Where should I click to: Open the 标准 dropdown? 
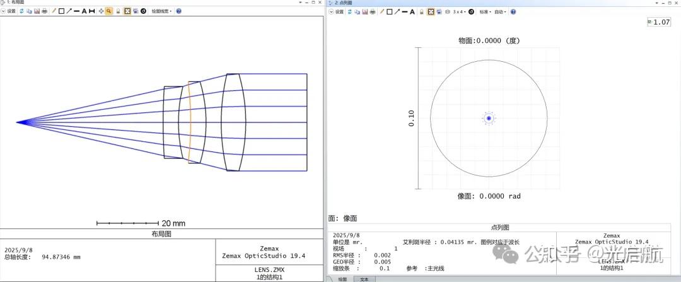(x=485, y=12)
